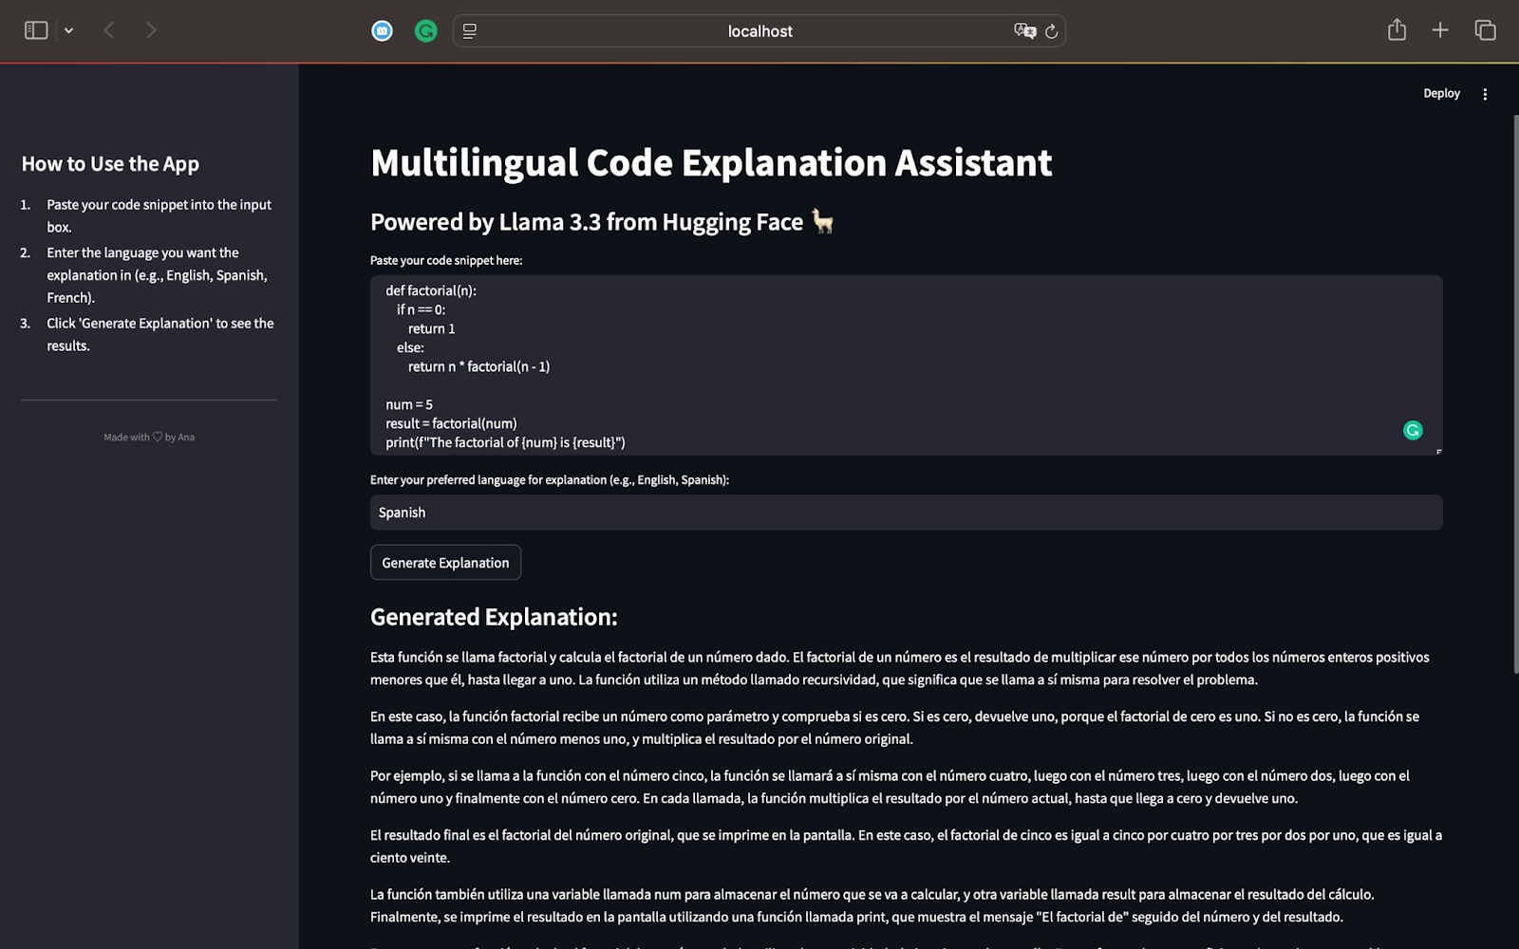
Task: Click the back navigation arrow
Action: coord(108,29)
